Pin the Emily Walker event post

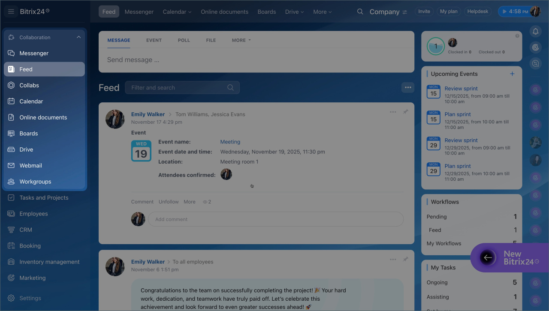tap(405, 112)
